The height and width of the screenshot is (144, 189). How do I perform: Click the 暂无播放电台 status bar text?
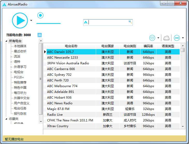tap(14, 139)
